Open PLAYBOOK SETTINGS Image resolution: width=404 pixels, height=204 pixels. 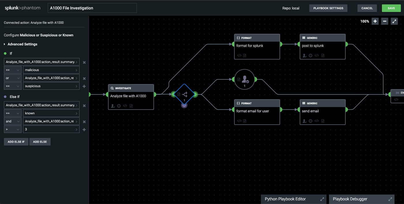[328, 8]
